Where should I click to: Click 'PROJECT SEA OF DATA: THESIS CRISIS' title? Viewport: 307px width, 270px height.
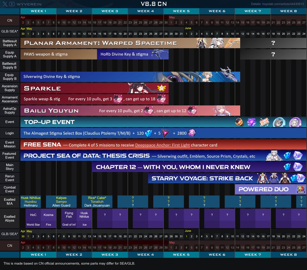point(87,156)
